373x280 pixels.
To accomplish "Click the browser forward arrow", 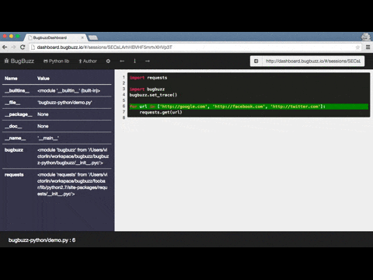I will coord(14,47).
